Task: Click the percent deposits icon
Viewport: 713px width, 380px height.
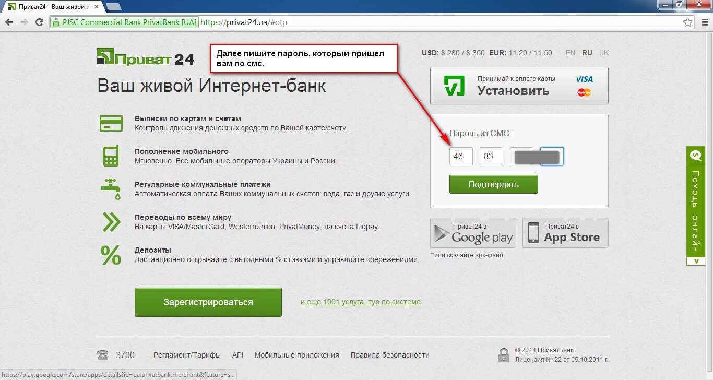Action: 111,255
